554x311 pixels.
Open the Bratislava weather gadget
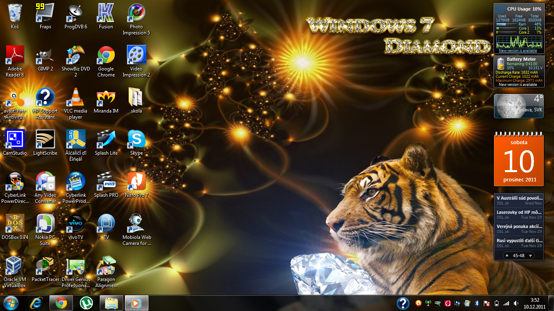(x=518, y=106)
